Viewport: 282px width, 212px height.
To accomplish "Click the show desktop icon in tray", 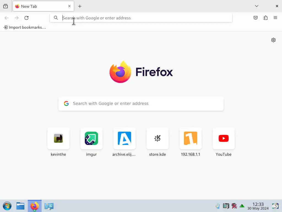I will 275,206.
